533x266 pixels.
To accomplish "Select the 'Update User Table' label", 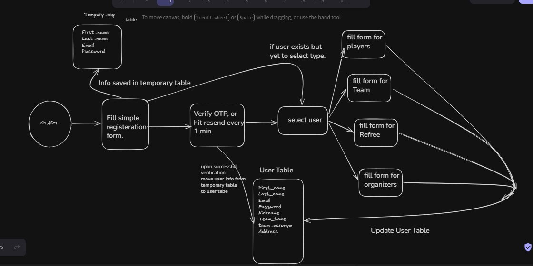I will click(400, 231).
